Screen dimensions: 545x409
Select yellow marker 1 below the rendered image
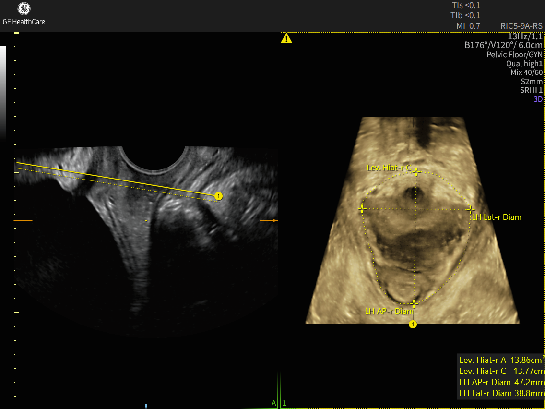point(413,325)
